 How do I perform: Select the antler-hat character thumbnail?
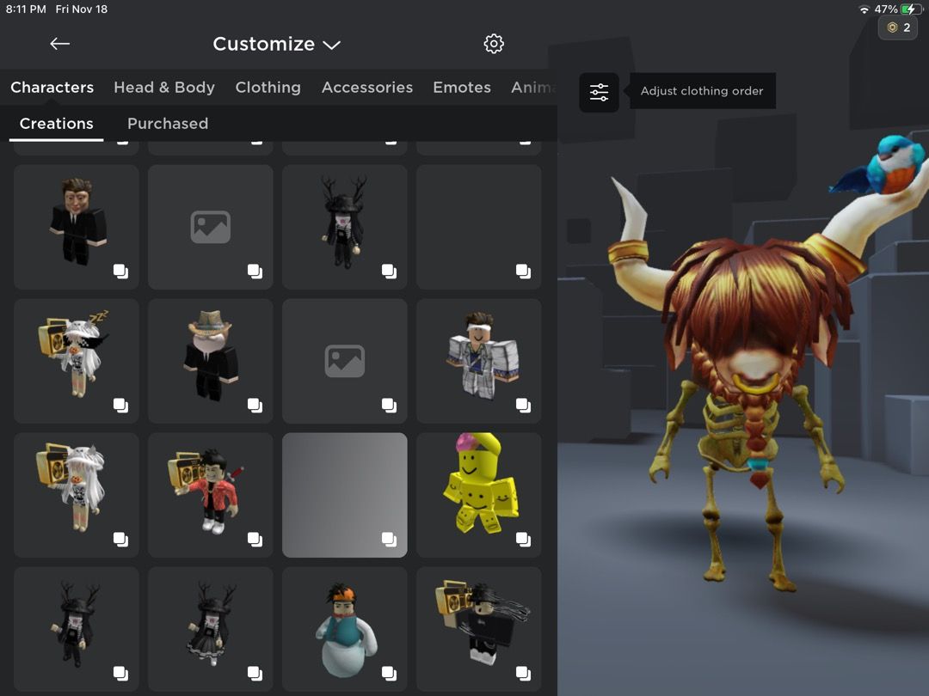(x=344, y=227)
